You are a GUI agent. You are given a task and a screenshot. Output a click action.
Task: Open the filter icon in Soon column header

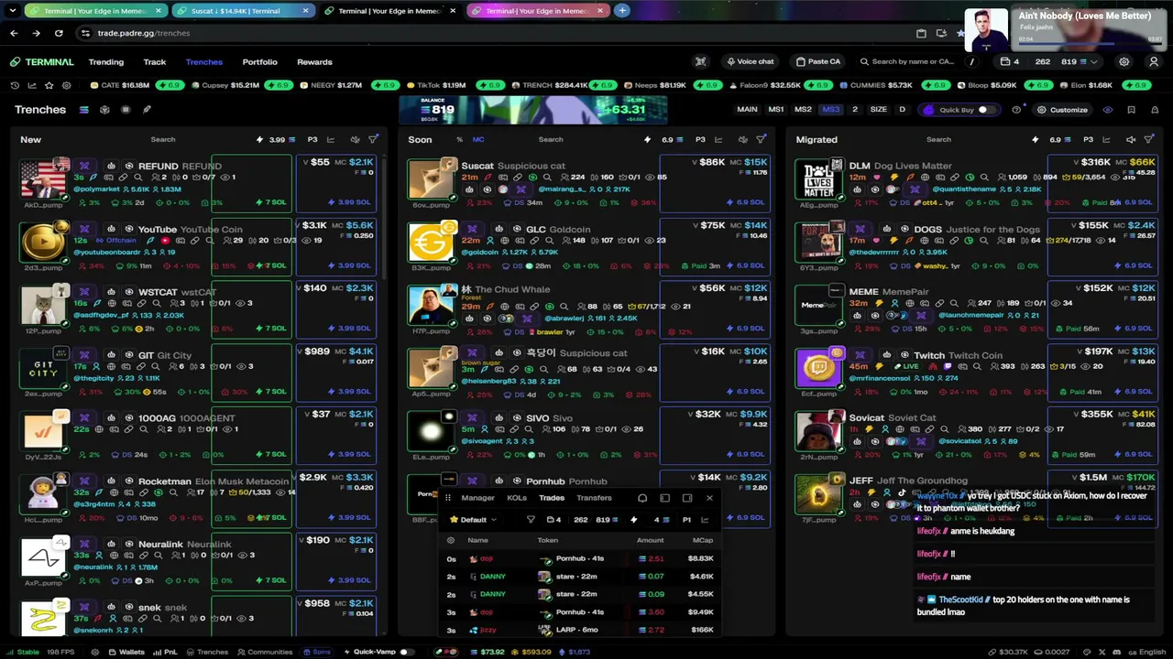pos(761,140)
